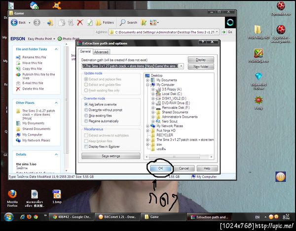The height and width of the screenshot is (231, 296).
Task: Click Copy this file task
Action: pyautogui.click(x=32, y=68)
